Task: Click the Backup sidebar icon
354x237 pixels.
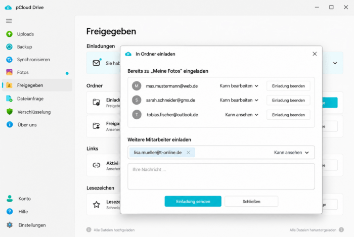Action: (x=9, y=46)
